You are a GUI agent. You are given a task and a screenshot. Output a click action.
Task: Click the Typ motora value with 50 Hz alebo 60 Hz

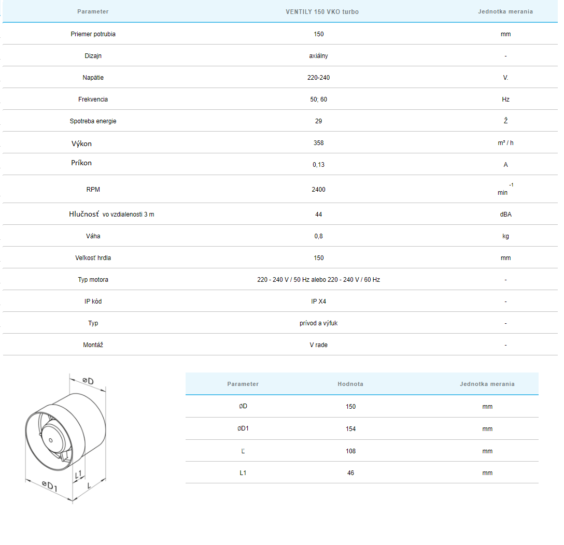point(318,280)
